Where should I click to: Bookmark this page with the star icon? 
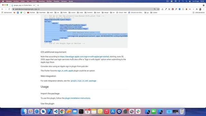pyautogui.click(x=158, y=9)
